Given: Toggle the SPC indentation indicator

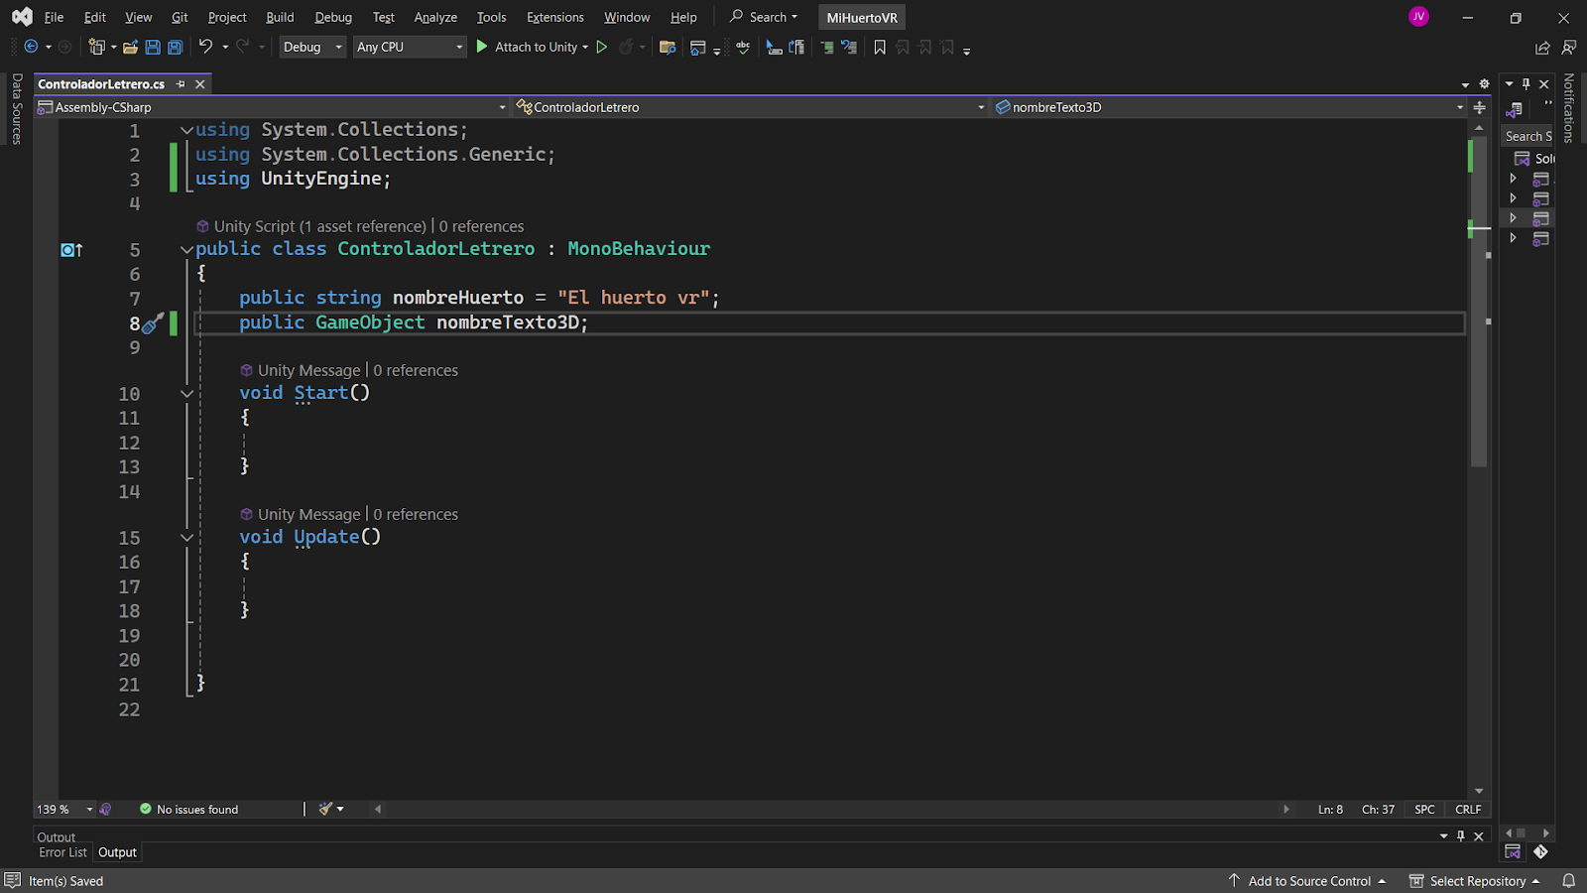Looking at the screenshot, I should (1424, 810).
